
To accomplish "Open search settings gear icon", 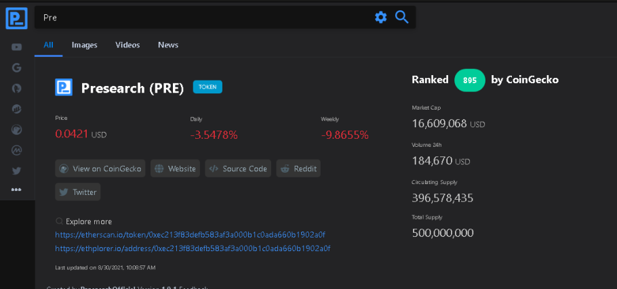I will click(380, 18).
